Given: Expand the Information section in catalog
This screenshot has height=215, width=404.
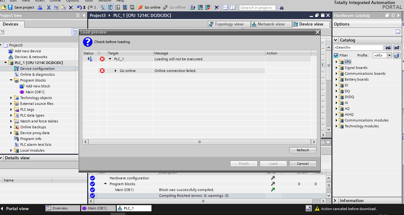Looking at the screenshot, I should pyautogui.click(x=335, y=201).
